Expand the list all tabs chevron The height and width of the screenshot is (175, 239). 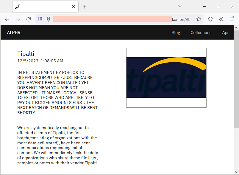tap(180, 7)
